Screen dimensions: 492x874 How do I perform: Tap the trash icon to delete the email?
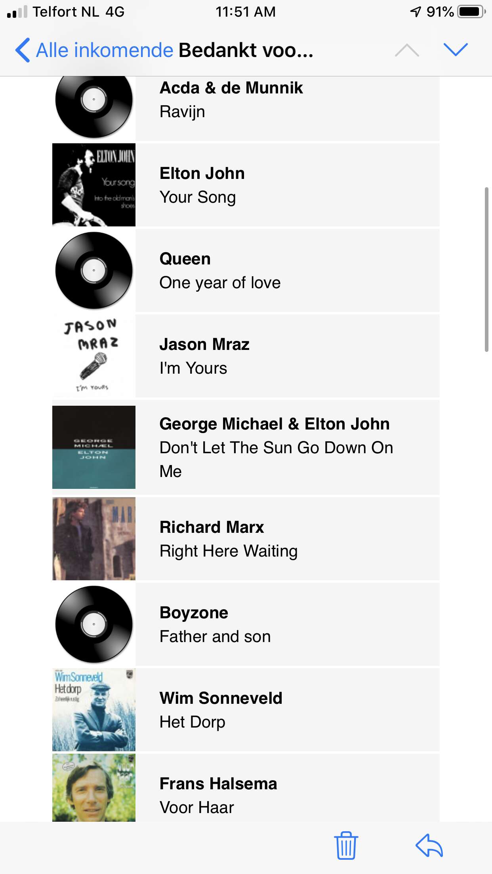point(346,845)
